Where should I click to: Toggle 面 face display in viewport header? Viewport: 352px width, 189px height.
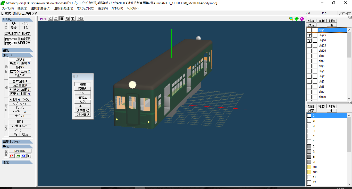click(x=62, y=18)
